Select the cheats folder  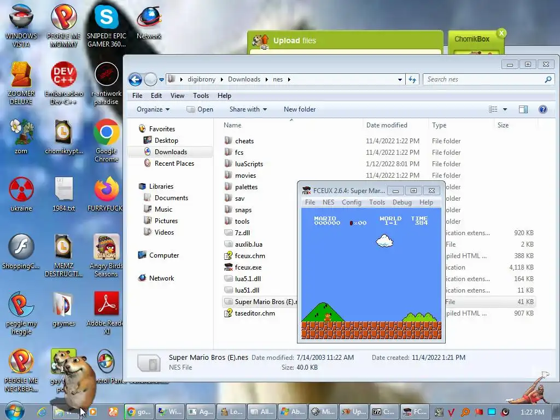click(244, 141)
